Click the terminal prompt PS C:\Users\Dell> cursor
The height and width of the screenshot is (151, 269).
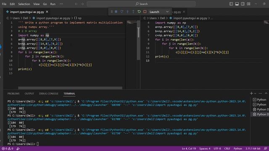pyautogui.click(x=37, y=144)
